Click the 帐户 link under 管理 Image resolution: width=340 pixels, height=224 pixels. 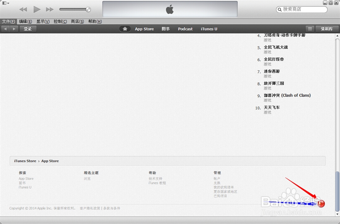click(217, 179)
